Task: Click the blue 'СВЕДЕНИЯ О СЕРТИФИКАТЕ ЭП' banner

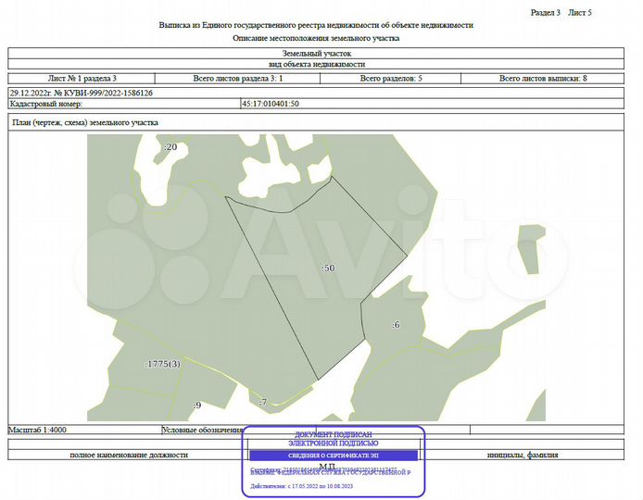Action: click(x=334, y=456)
